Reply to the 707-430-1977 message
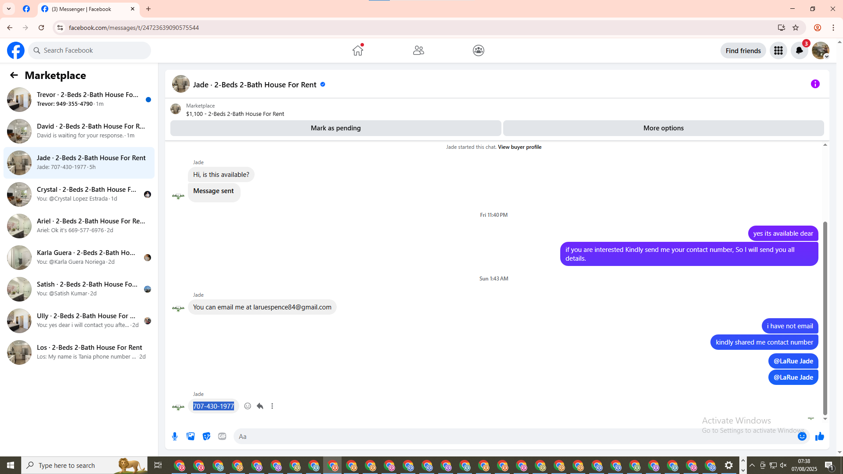The height and width of the screenshot is (474, 843). coord(260,406)
